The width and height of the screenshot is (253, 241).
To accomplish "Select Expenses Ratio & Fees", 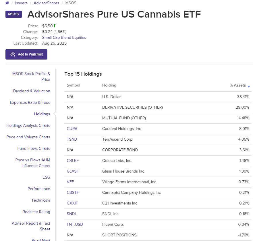I will pos(30,102).
